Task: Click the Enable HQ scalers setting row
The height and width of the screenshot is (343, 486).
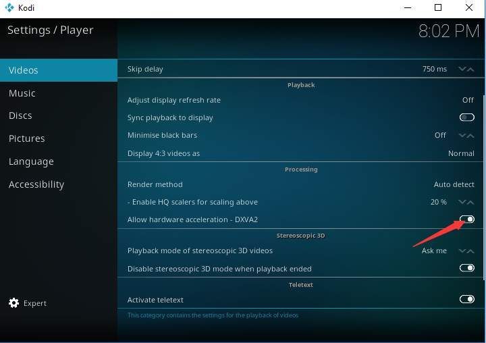Action: pyautogui.click(x=300, y=202)
